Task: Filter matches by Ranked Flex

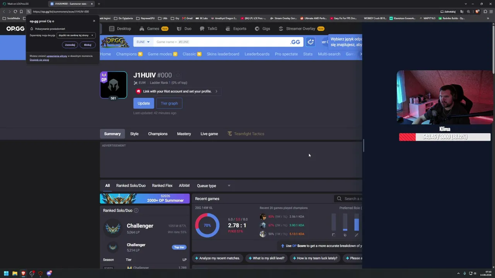Action: (162, 186)
